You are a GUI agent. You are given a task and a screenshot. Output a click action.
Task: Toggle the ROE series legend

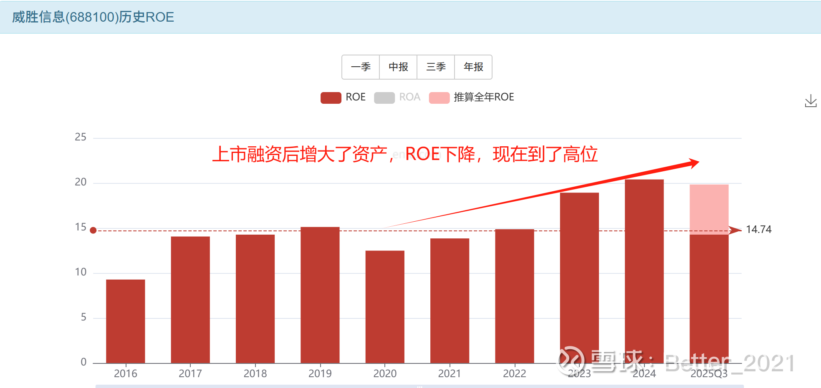point(343,98)
